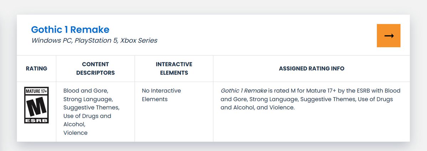Click the INTERACTIVE ELEMENTS column header
427x151 pixels.
click(x=174, y=68)
